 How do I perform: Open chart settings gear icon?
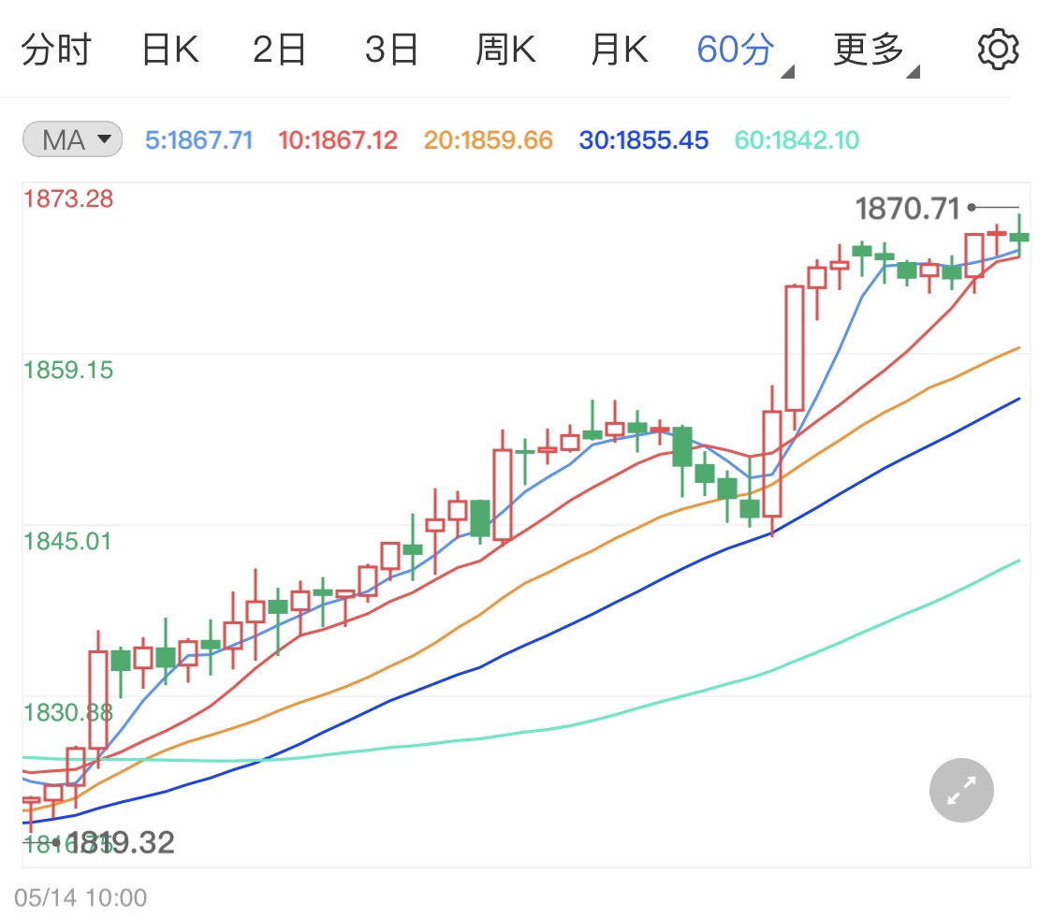(997, 49)
